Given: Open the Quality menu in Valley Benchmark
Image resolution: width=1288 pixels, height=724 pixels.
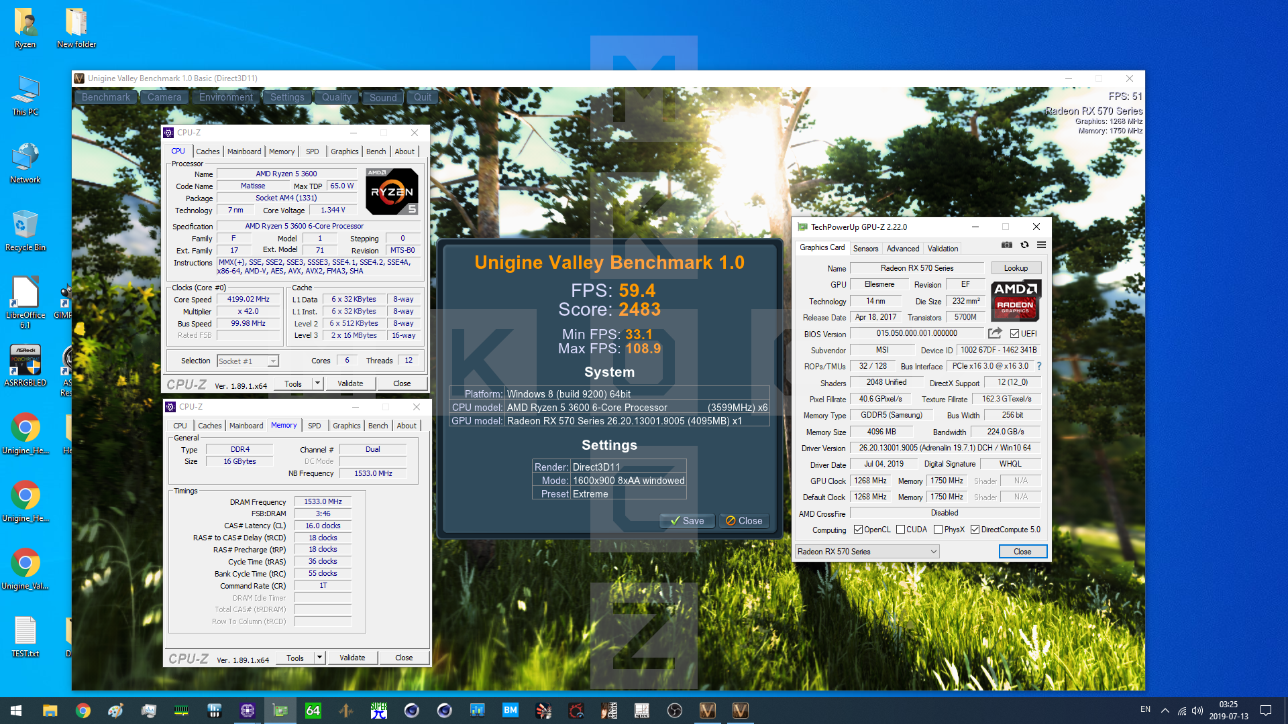Looking at the screenshot, I should (337, 97).
